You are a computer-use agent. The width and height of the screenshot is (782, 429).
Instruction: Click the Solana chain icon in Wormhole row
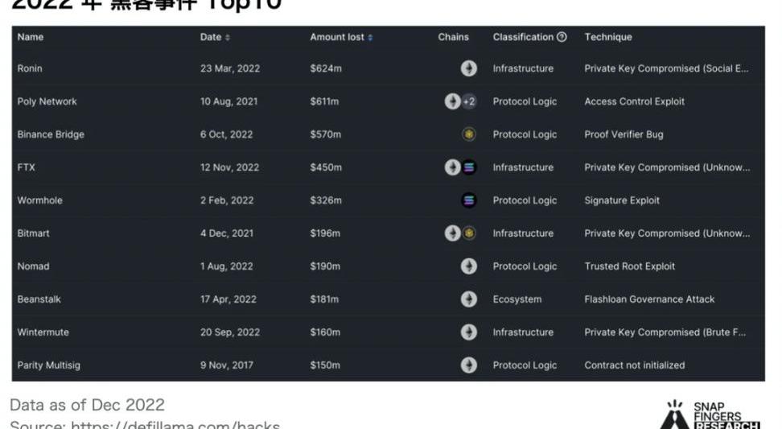pos(469,200)
